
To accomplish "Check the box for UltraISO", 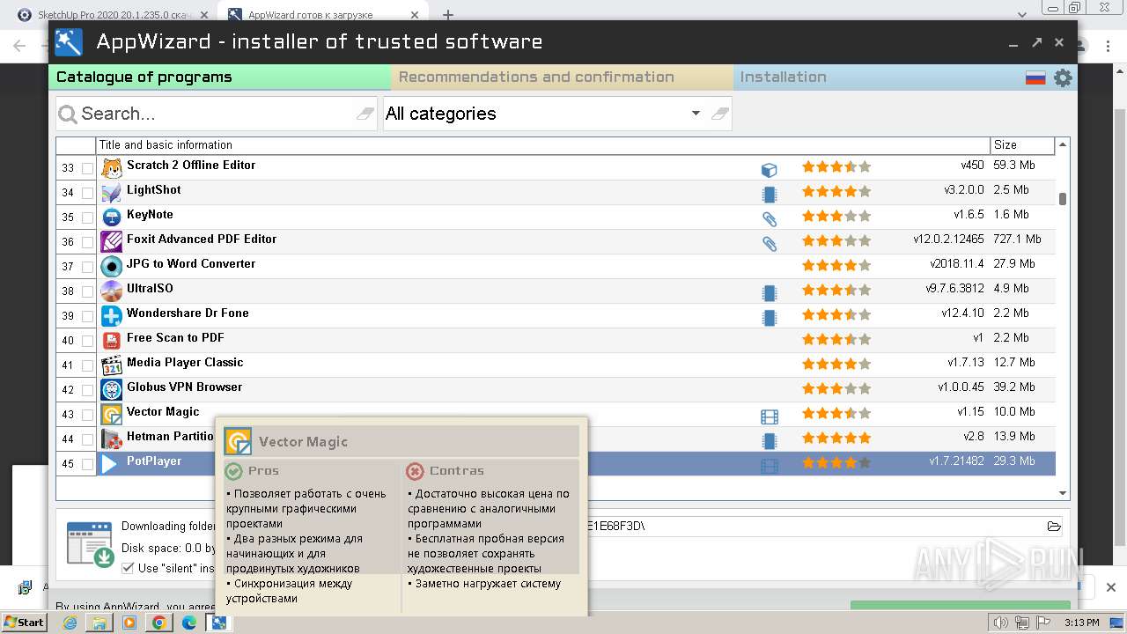I will [87, 291].
